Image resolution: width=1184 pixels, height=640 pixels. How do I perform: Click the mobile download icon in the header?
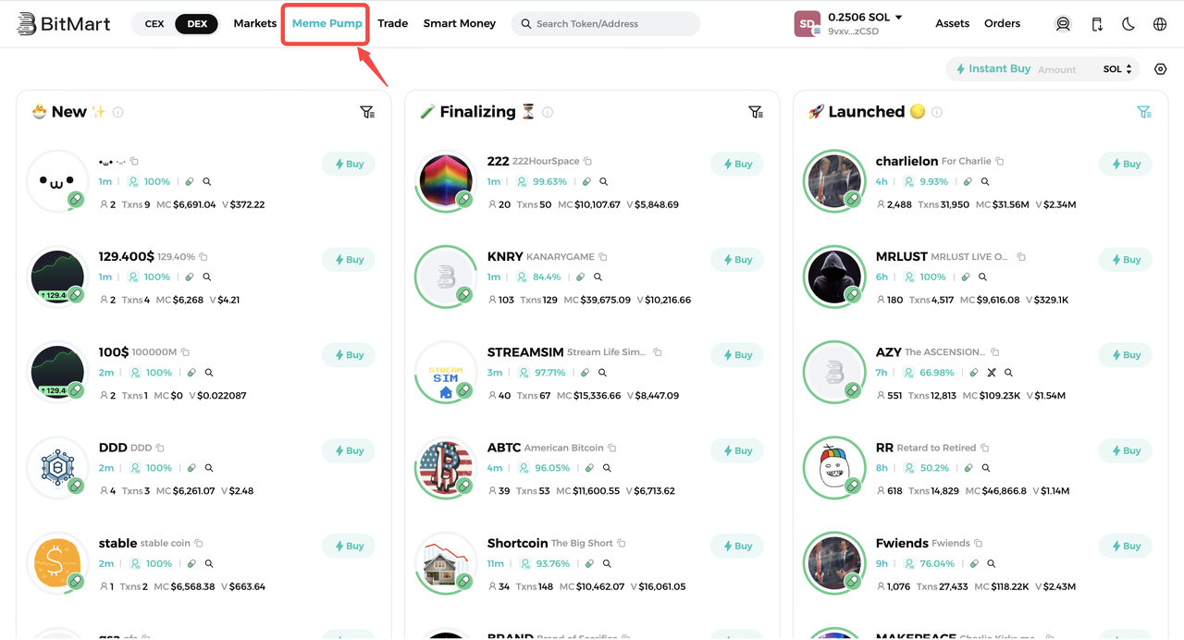tap(1096, 24)
